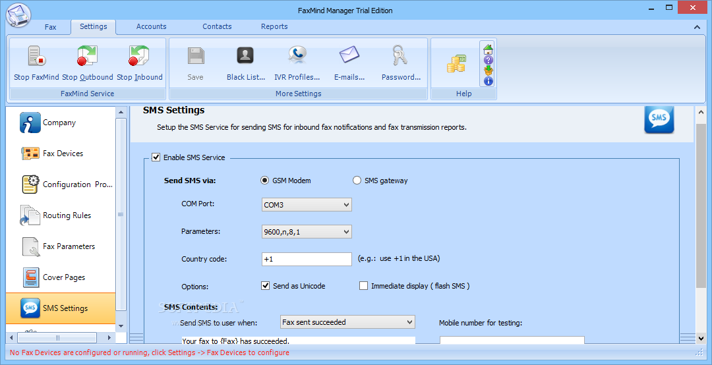Click the e.g. use +1 hint text
The image size is (712, 365).
pyautogui.click(x=399, y=258)
